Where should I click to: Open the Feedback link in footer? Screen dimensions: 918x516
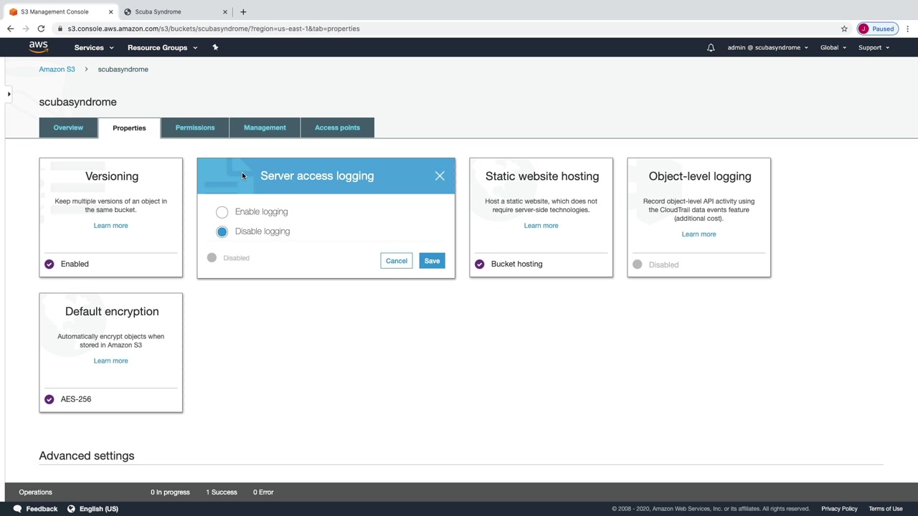42,509
